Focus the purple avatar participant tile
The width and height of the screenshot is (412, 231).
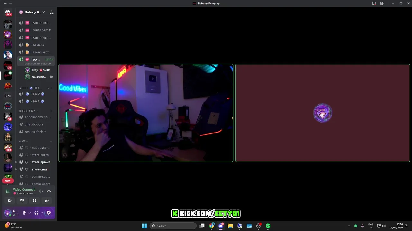(x=323, y=113)
